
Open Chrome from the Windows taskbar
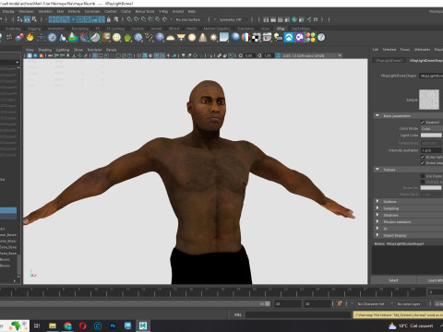point(67,326)
